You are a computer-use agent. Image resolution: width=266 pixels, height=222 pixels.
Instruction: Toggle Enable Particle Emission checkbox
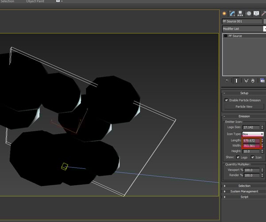[x=227, y=100]
